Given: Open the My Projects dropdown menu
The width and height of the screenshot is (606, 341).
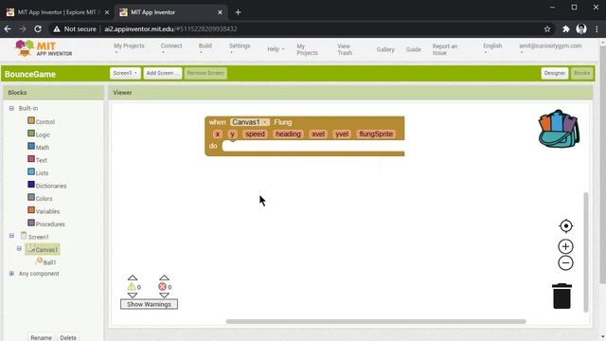Looking at the screenshot, I should 129,48.
